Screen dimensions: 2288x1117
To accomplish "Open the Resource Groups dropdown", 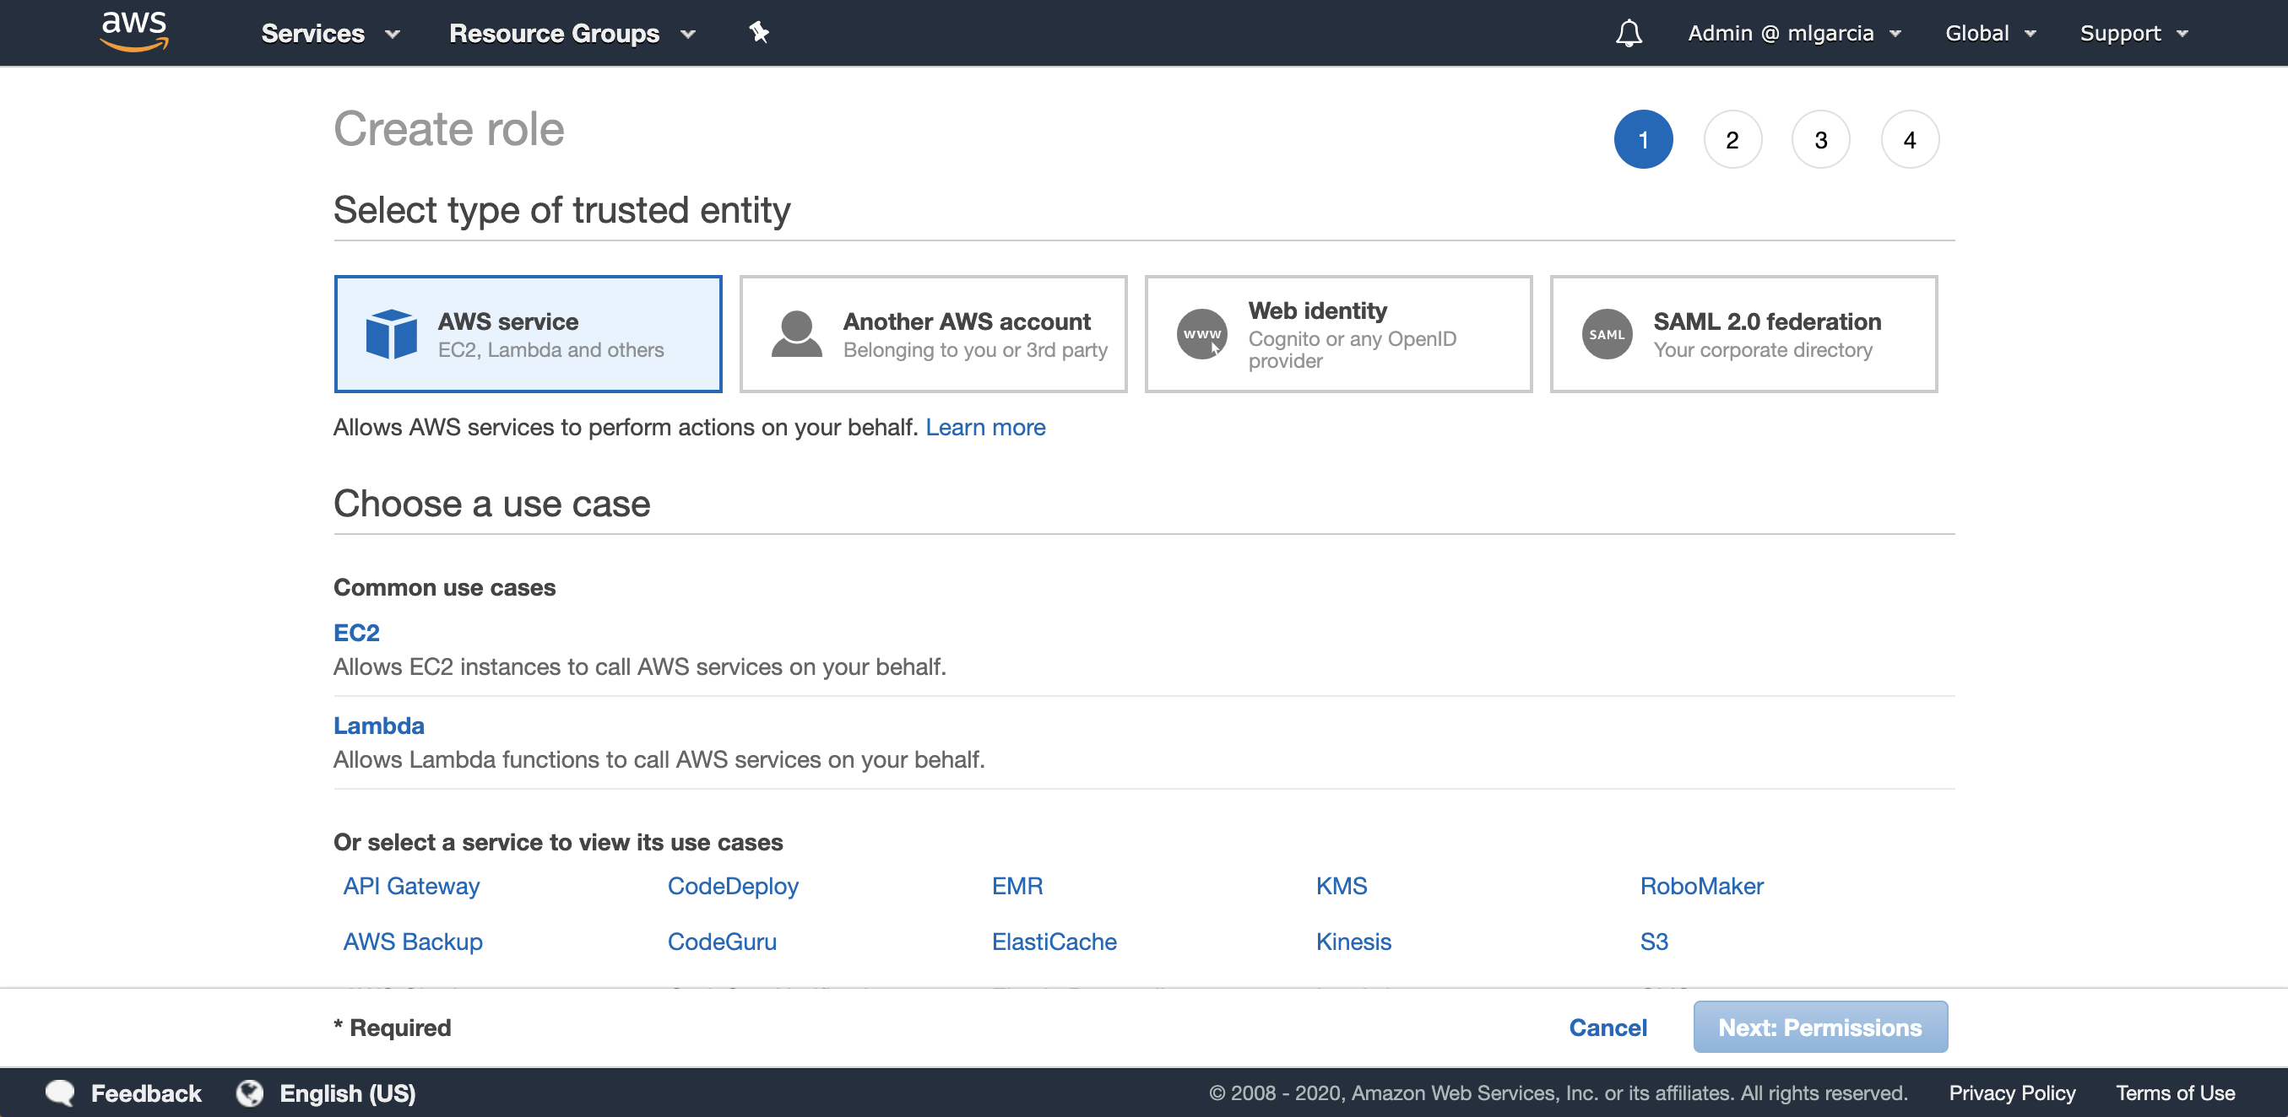I will 571,33.
